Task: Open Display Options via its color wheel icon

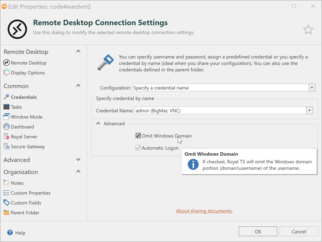Action: 6,73
